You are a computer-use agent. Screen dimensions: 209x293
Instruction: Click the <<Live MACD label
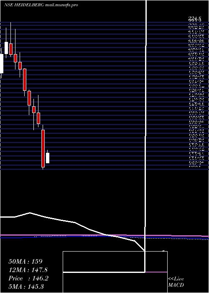(x=176, y=282)
